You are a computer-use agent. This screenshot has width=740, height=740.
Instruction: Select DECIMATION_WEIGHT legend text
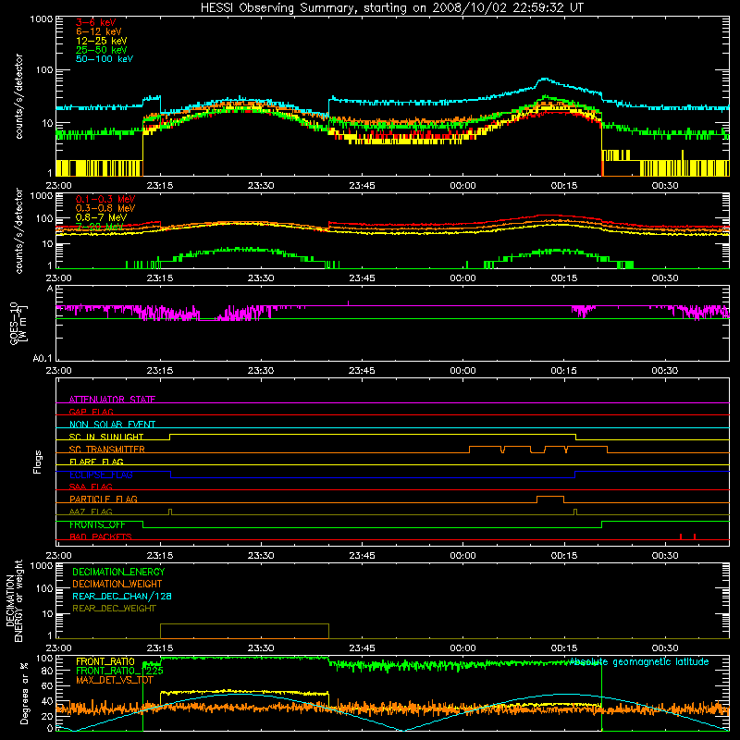pos(117,584)
